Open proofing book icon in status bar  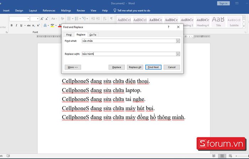8,156
